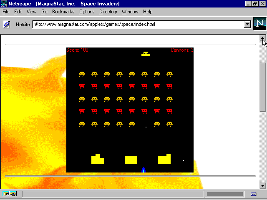Image resolution: width=267 pixels, height=200 pixels.
Task: Click the vertical scrollbar down arrow
Action: [x=263, y=186]
